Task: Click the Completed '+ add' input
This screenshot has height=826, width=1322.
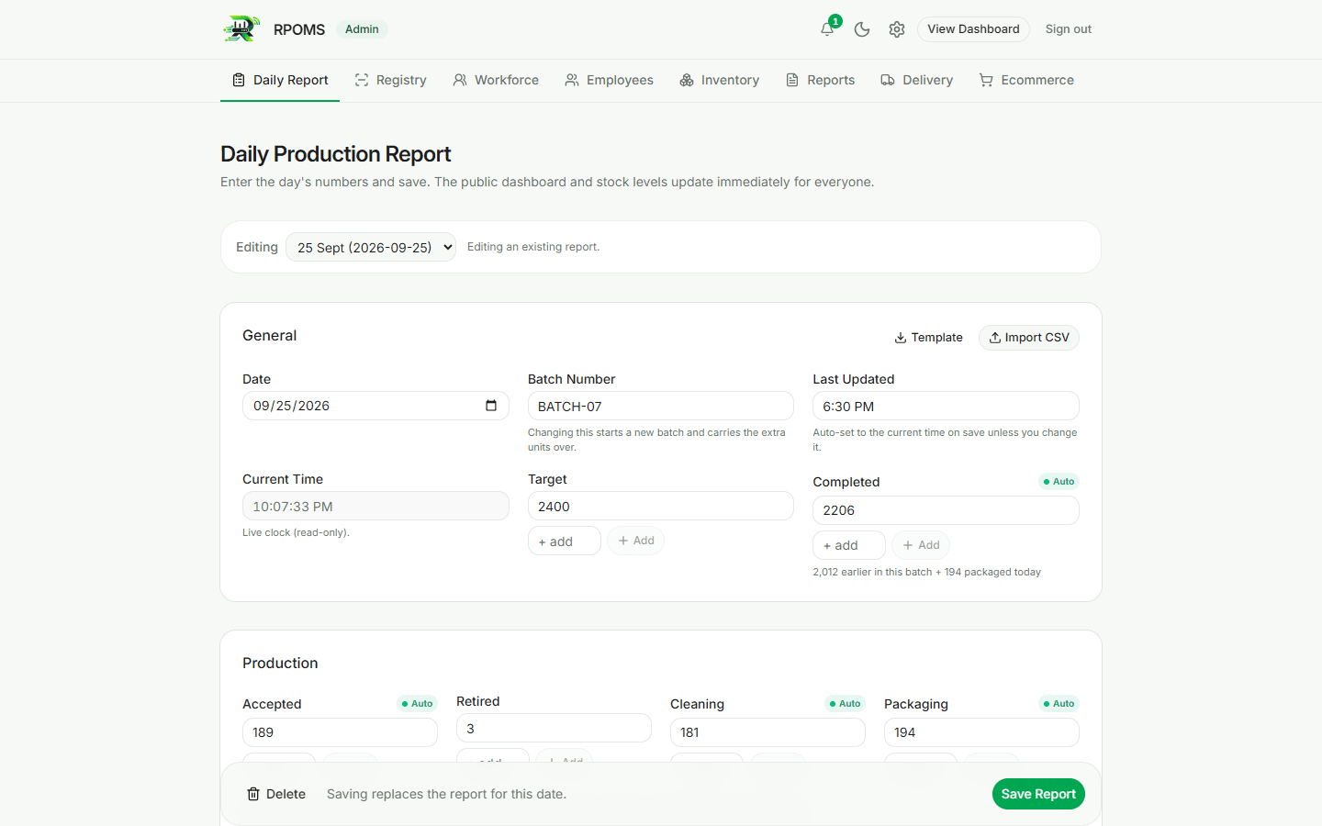Action: tap(849, 545)
